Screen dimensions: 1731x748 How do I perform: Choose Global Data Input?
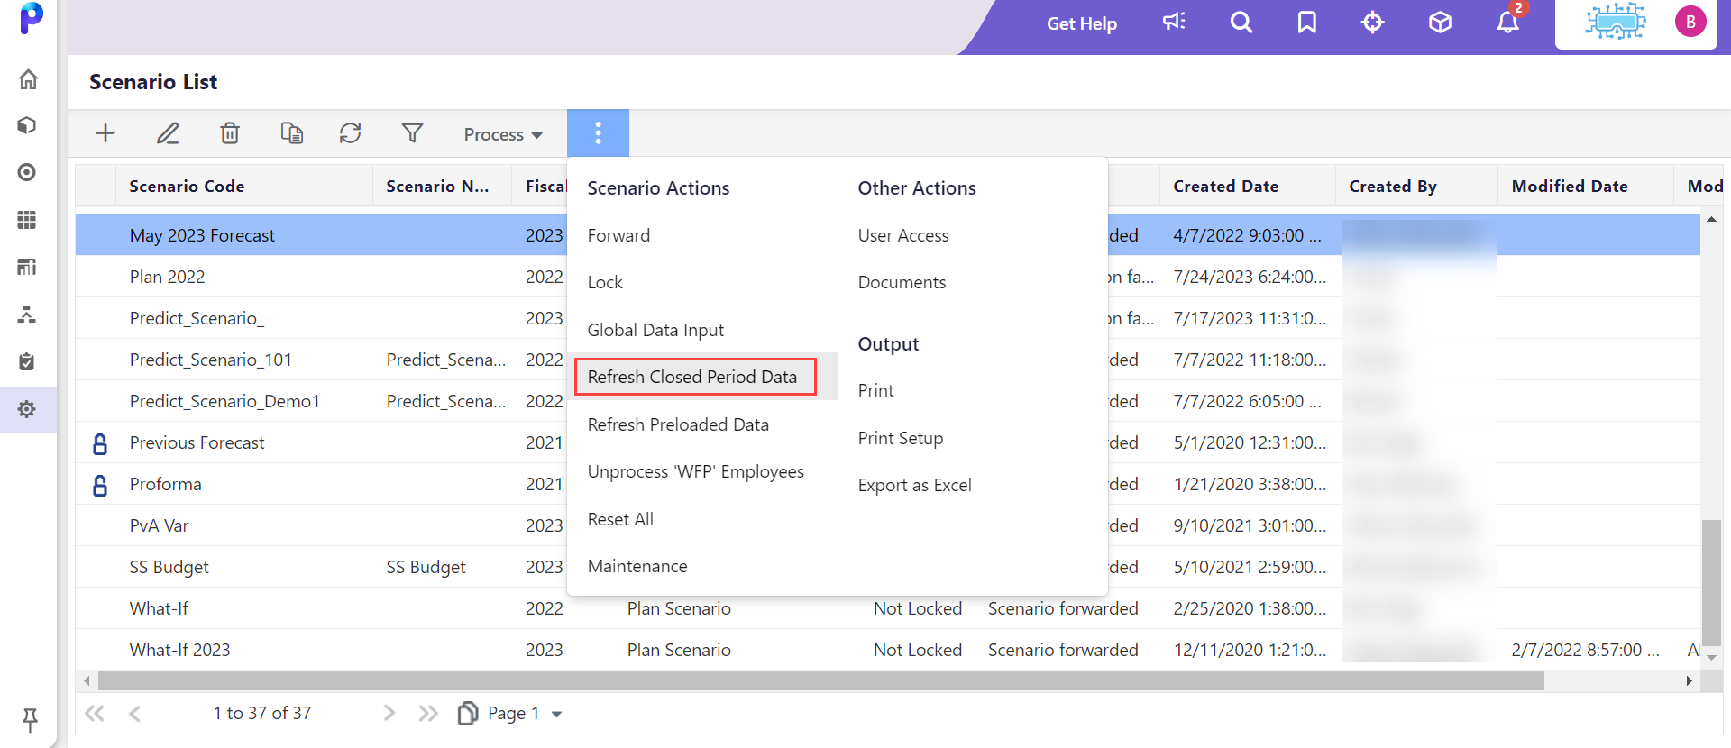pos(655,330)
